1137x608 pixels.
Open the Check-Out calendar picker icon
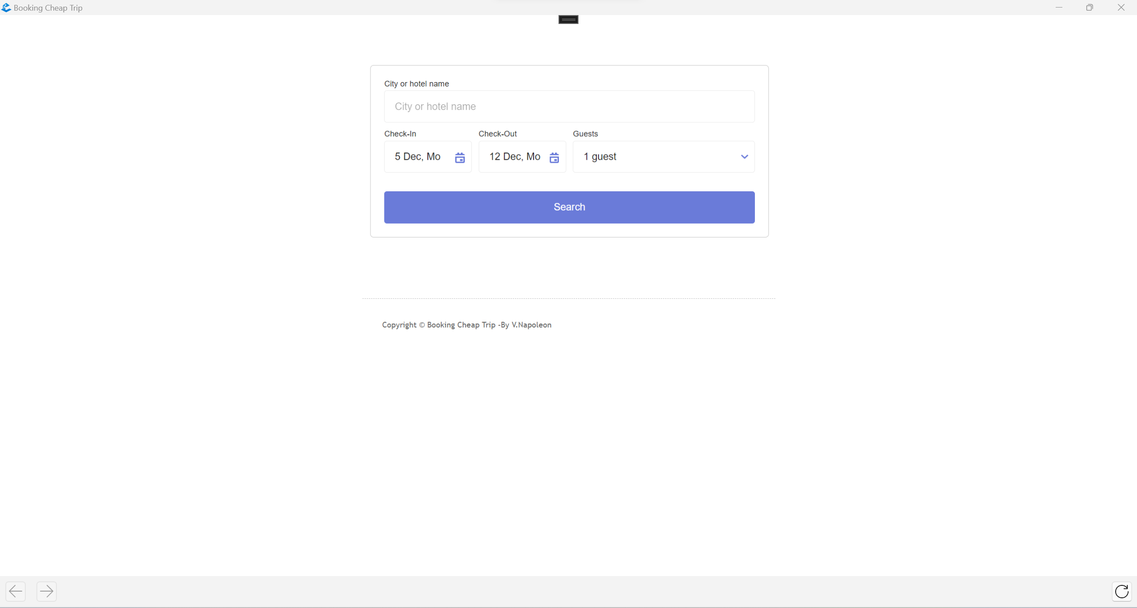pyautogui.click(x=554, y=158)
